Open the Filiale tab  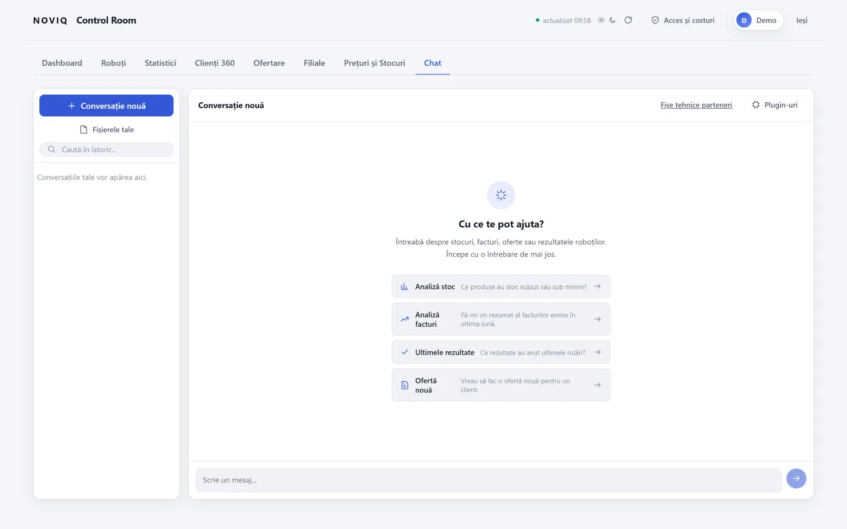[x=315, y=63]
